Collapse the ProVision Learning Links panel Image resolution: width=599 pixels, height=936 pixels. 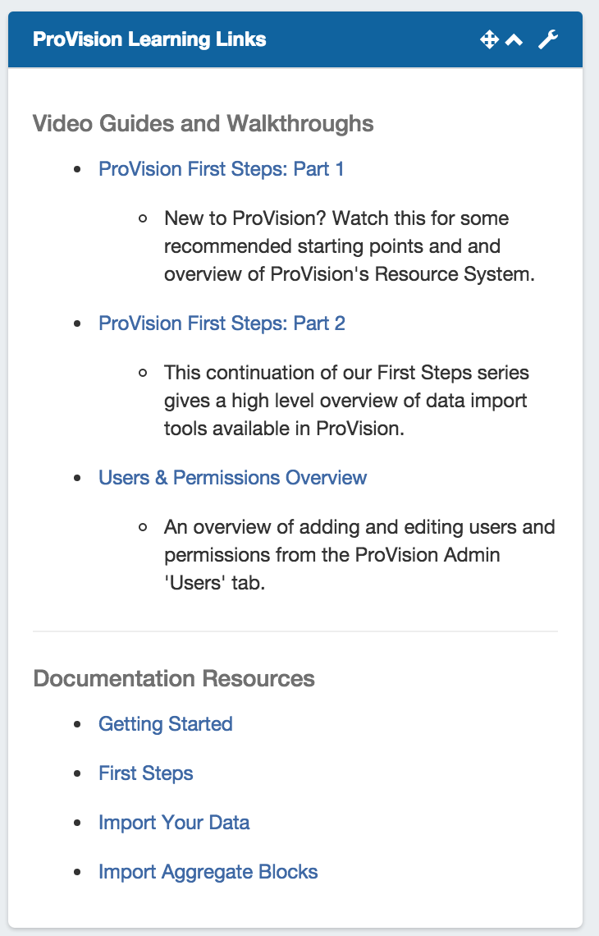(514, 39)
